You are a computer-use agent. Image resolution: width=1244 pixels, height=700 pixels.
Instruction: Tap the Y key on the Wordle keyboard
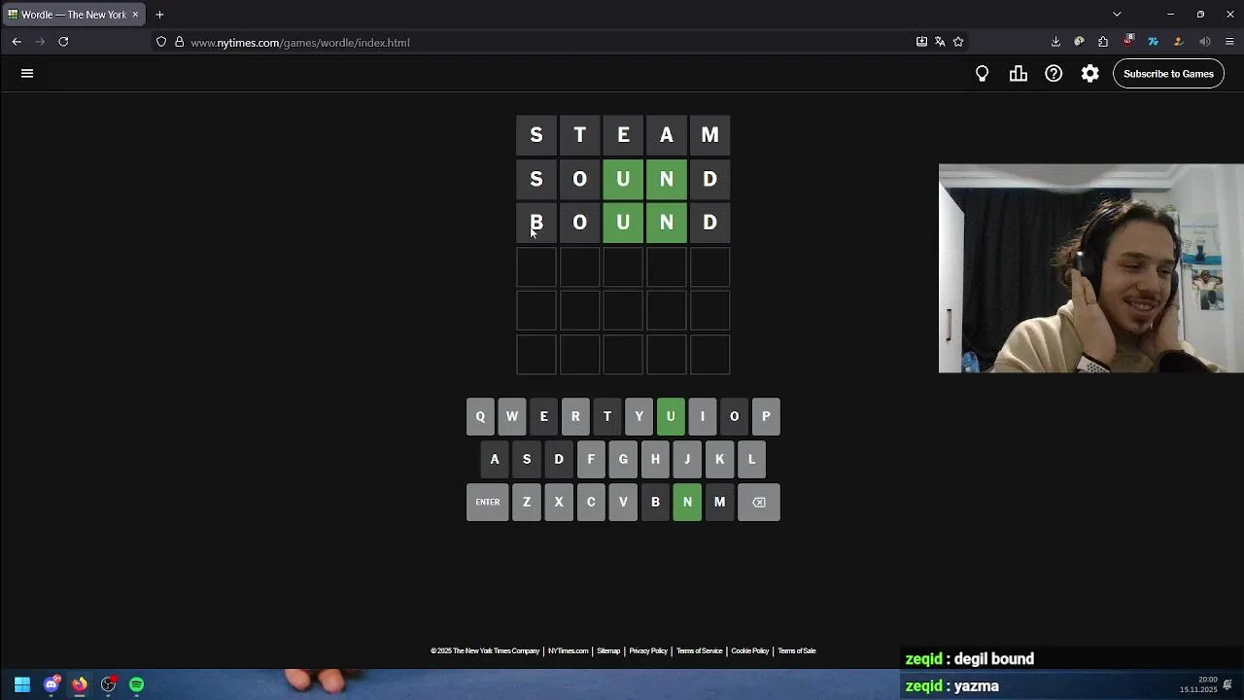(639, 417)
